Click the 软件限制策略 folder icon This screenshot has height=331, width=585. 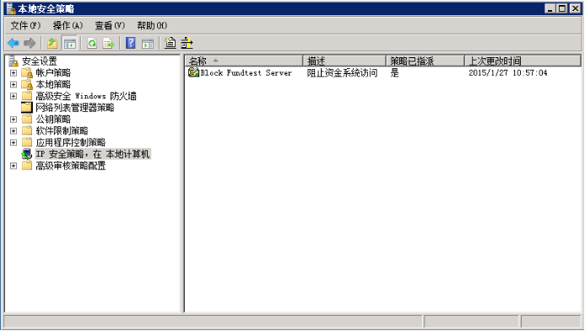pyautogui.click(x=27, y=131)
